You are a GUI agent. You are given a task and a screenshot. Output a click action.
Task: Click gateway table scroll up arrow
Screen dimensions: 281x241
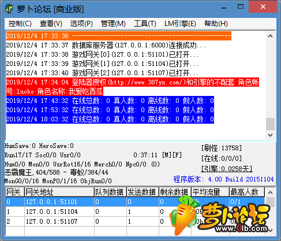tap(270, 192)
